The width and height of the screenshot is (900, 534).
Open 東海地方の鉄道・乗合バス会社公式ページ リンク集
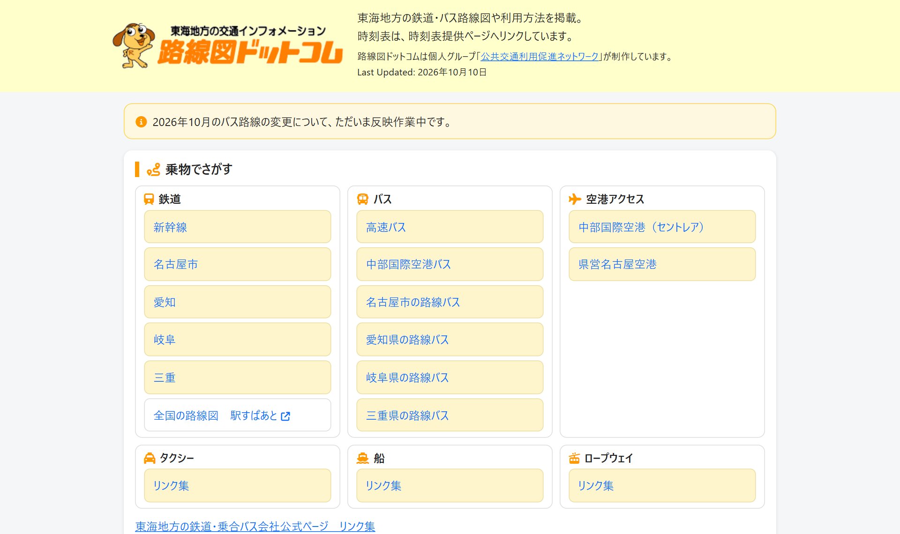255,527
